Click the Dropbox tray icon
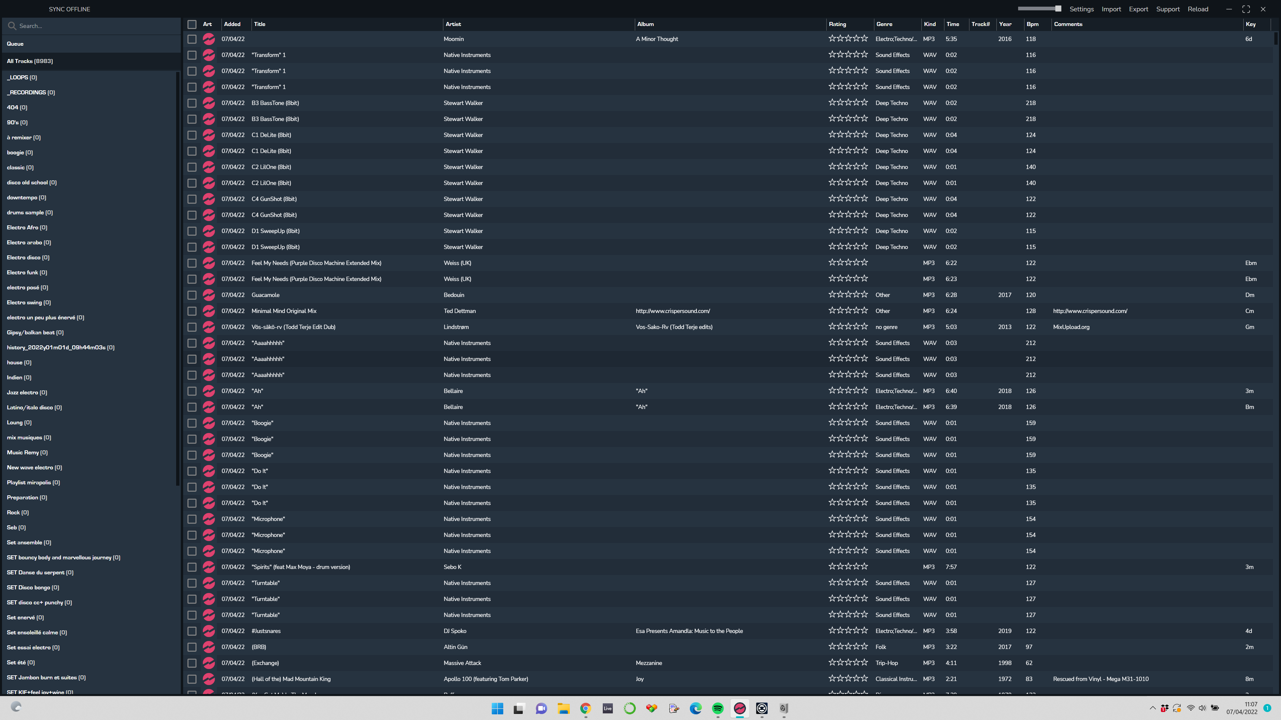 pyautogui.click(x=1165, y=708)
